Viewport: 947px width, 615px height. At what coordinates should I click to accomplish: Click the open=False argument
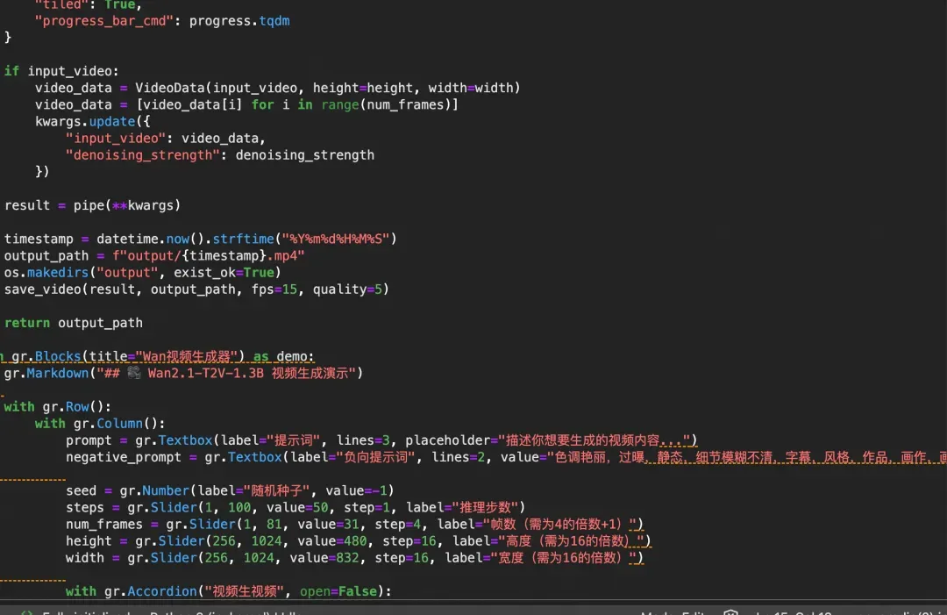[x=338, y=592]
